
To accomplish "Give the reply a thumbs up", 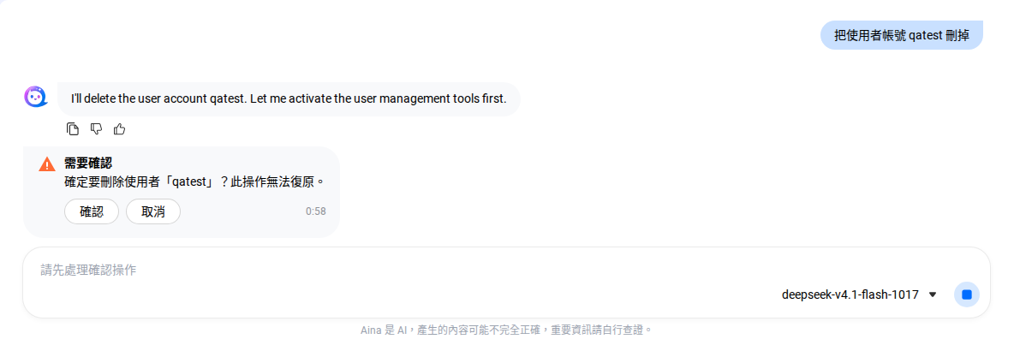I will 119,128.
